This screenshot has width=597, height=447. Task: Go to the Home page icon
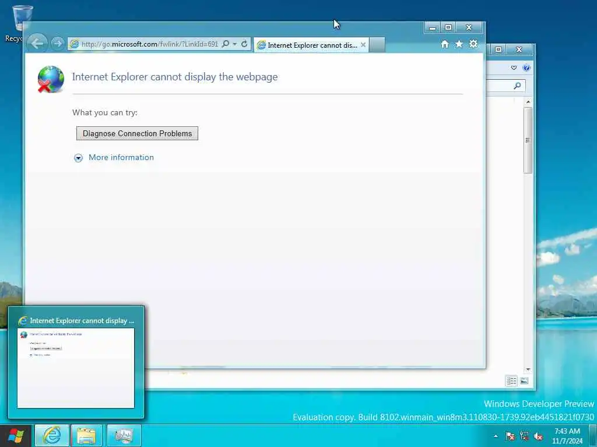point(445,44)
